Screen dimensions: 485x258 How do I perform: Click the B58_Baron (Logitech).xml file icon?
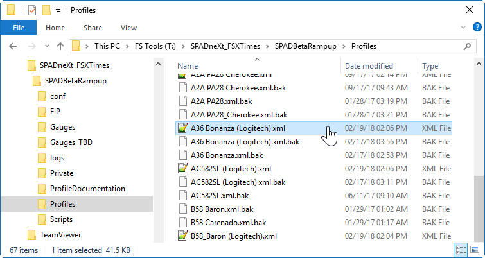[182, 236]
